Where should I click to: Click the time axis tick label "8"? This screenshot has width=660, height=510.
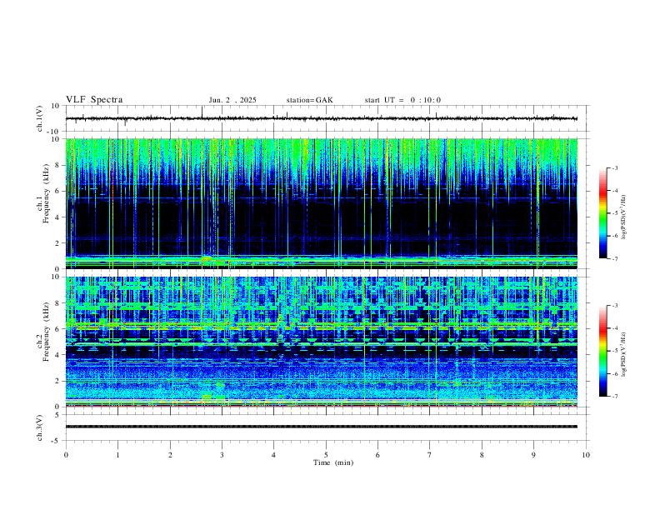click(x=482, y=455)
